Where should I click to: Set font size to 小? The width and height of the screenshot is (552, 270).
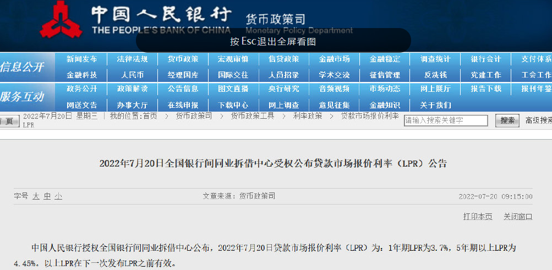pyautogui.click(x=58, y=196)
